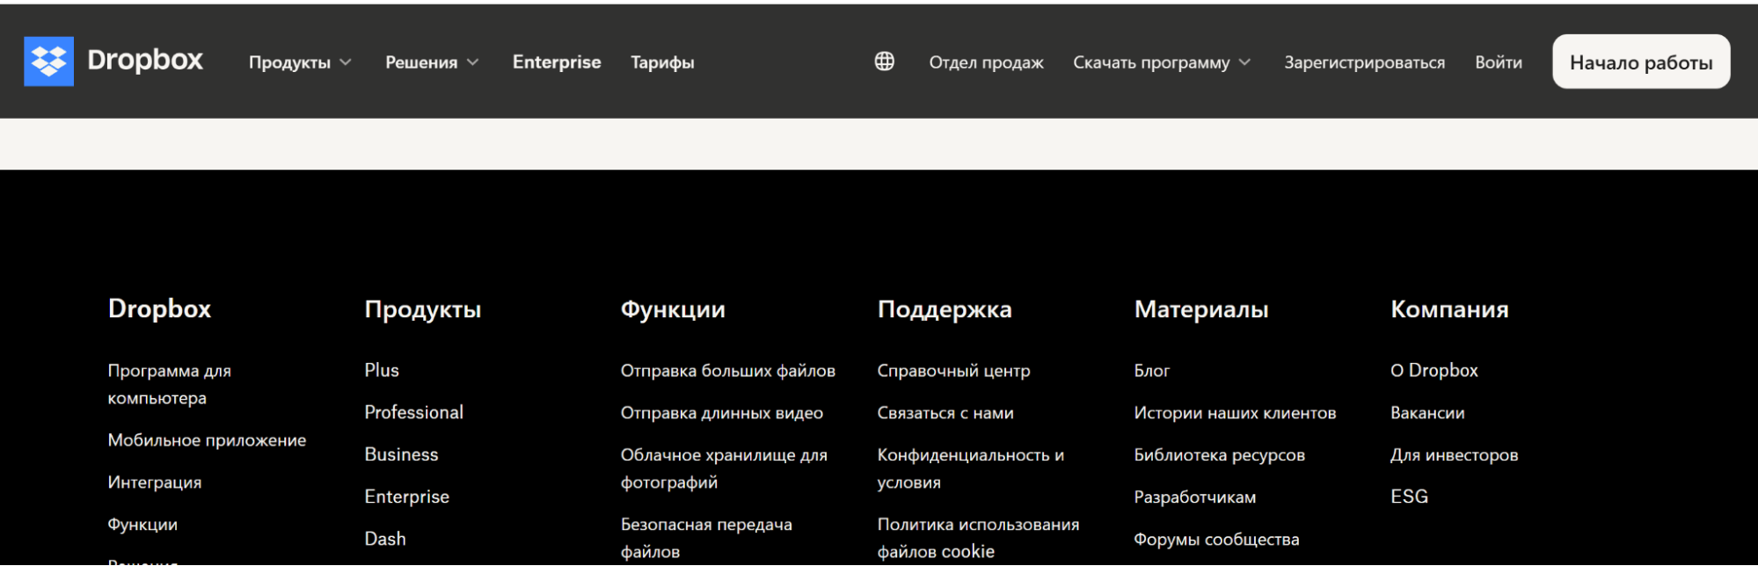The image size is (1758, 566).
Task: Open Политика использования файлов cookie link
Action: 978,538
